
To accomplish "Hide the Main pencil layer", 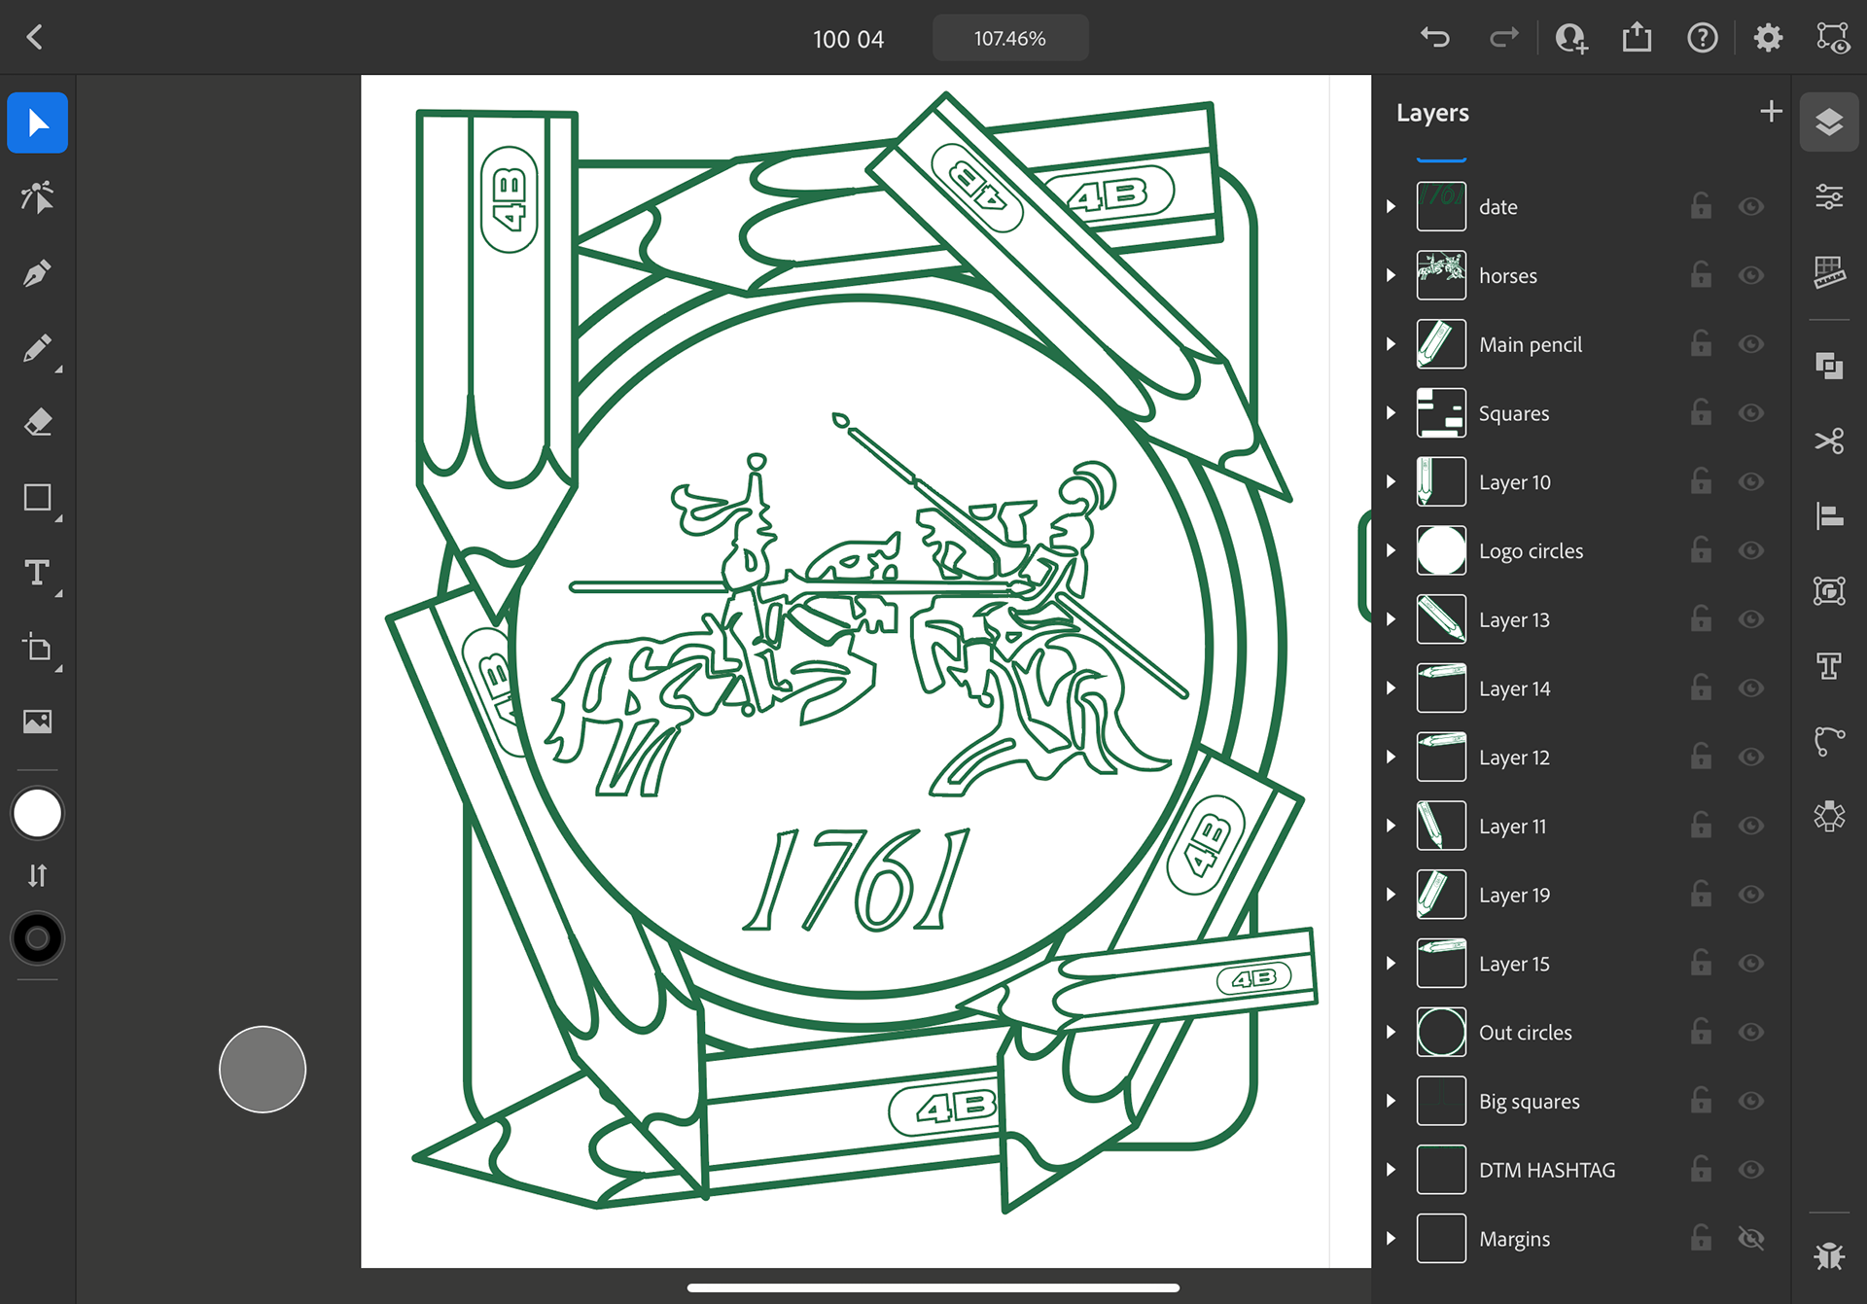I will 1751,344.
